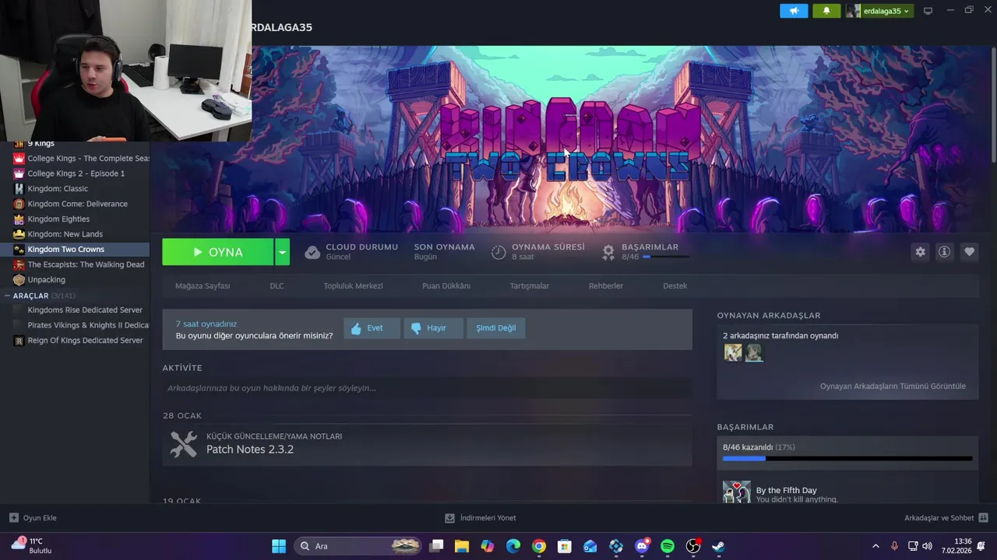
Task: Click the small achievements progress bar under Başarımlar 8/46
Action: coord(665,257)
